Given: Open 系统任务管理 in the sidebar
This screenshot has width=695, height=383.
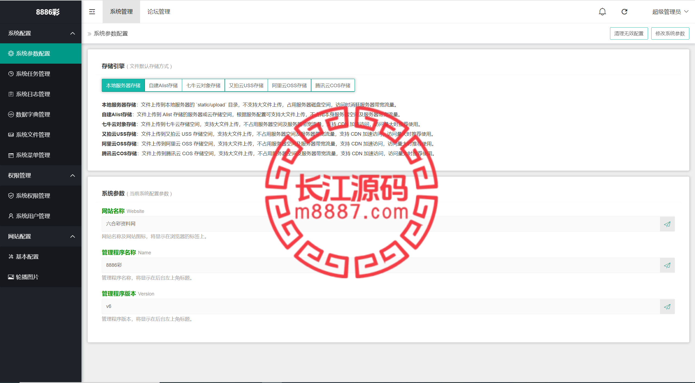Looking at the screenshot, I should tap(41, 74).
